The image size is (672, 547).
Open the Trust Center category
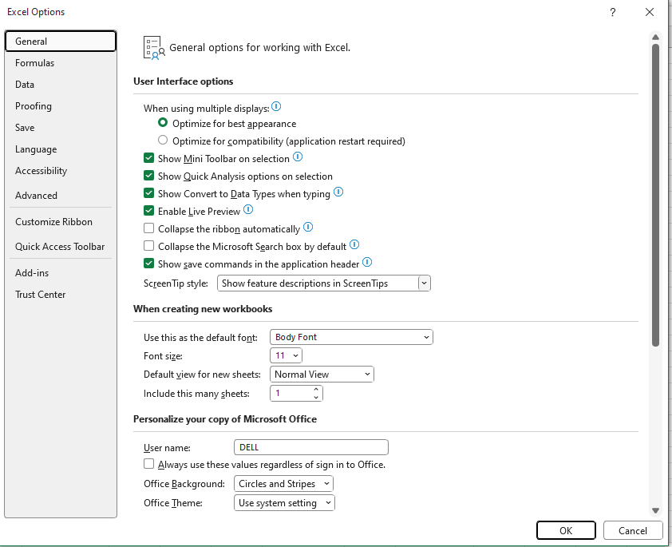pyautogui.click(x=61, y=295)
